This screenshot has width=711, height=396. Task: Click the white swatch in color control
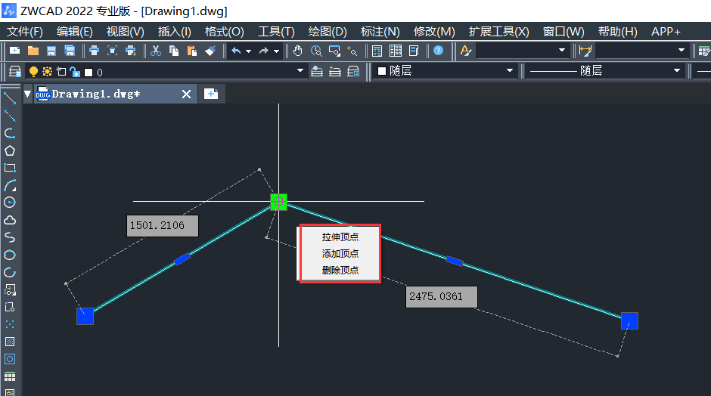pyautogui.click(x=382, y=71)
